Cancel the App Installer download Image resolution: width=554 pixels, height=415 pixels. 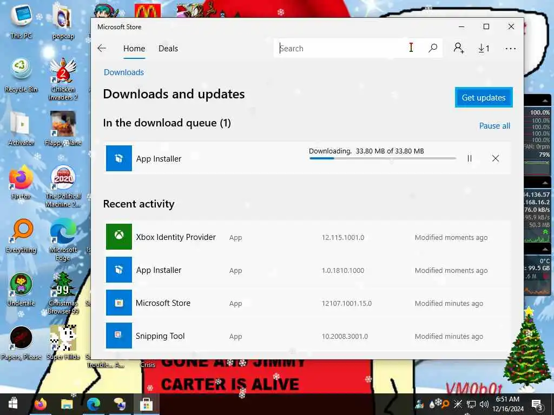(496, 158)
